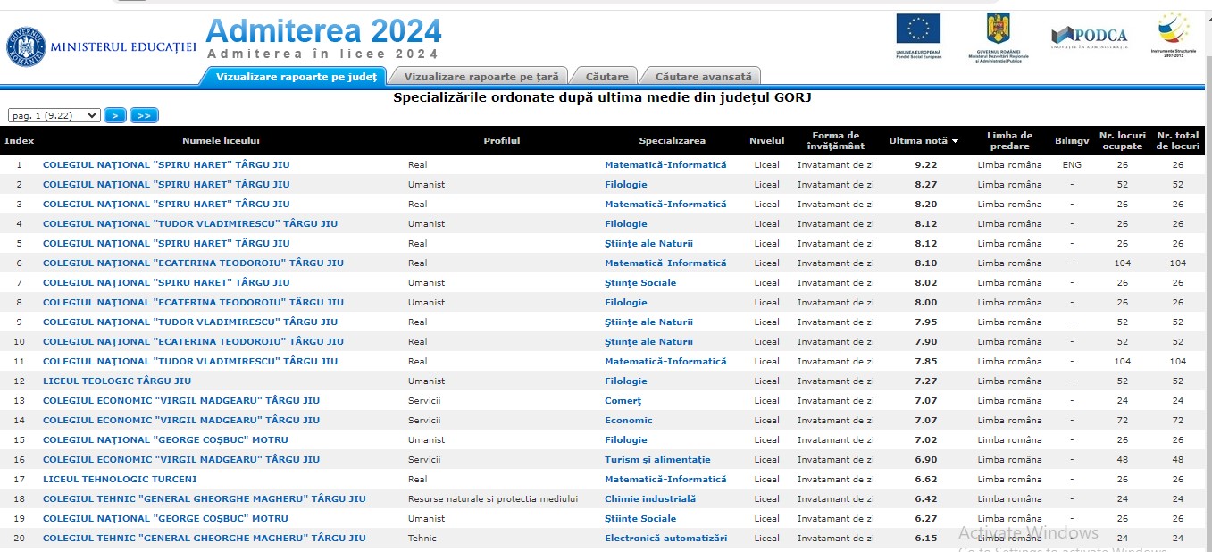Click the Numele liceului column header
Screen dimensions: 1212x552
(221, 141)
